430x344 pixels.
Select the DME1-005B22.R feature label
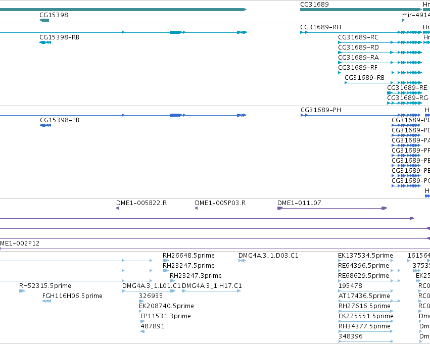pos(141,203)
